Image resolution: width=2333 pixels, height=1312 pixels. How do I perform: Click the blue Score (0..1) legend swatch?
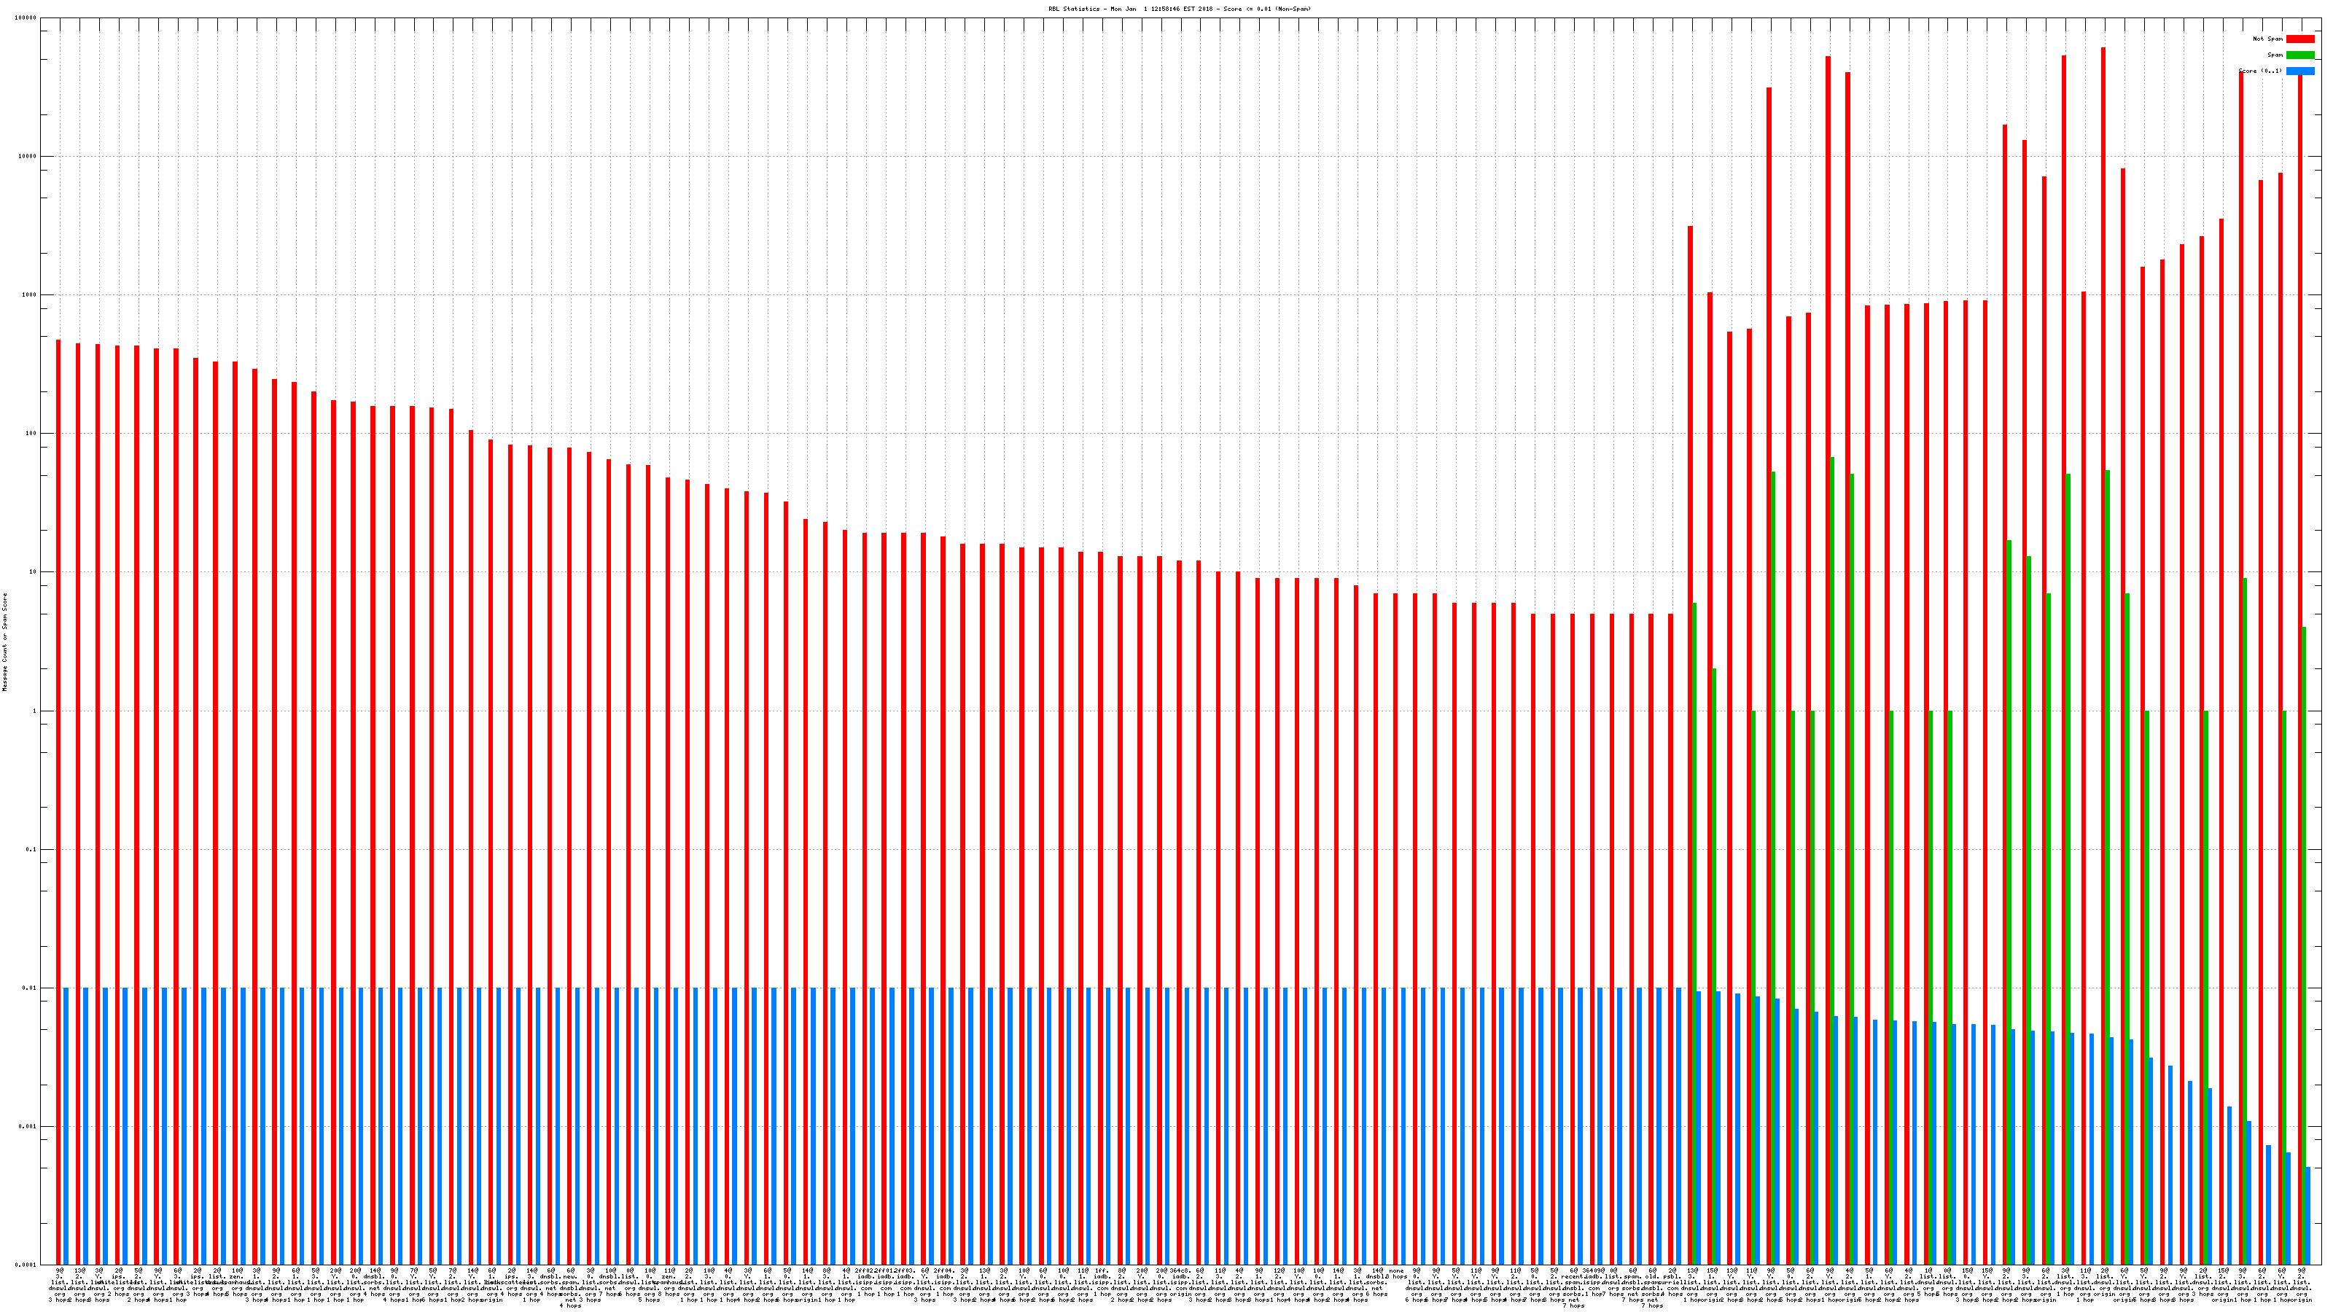click(2299, 71)
